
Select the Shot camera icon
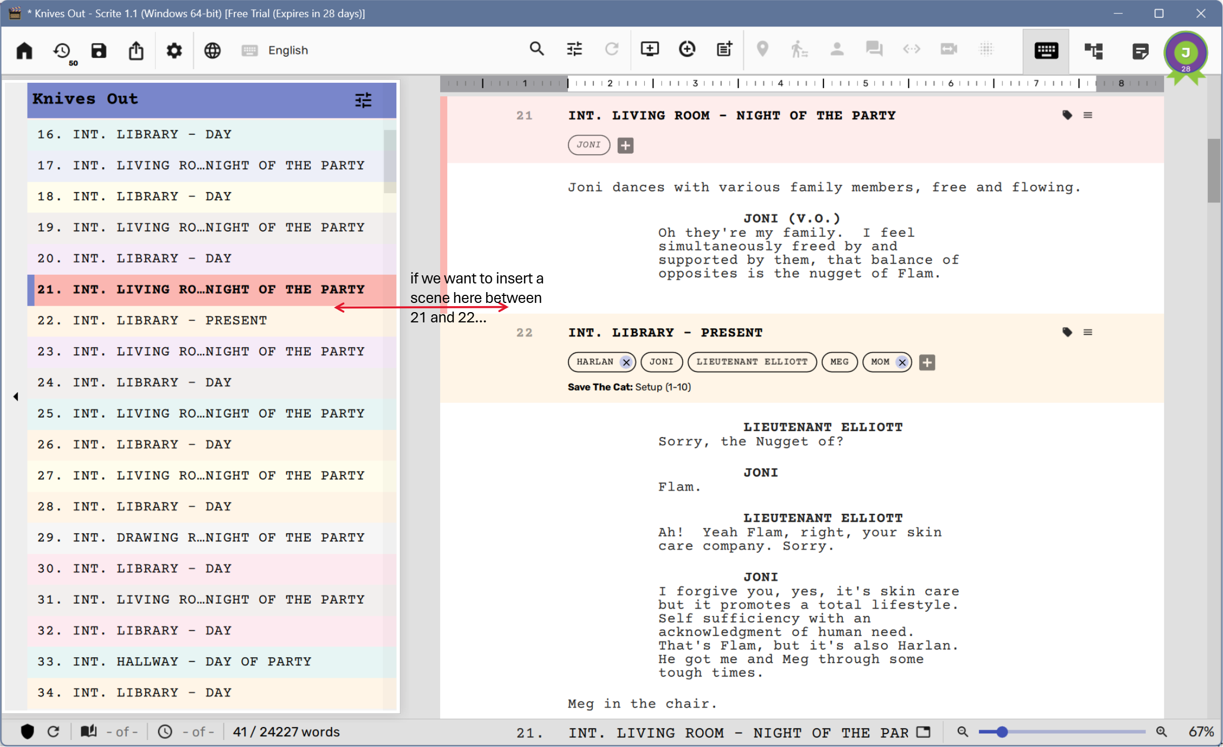pos(949,49)
